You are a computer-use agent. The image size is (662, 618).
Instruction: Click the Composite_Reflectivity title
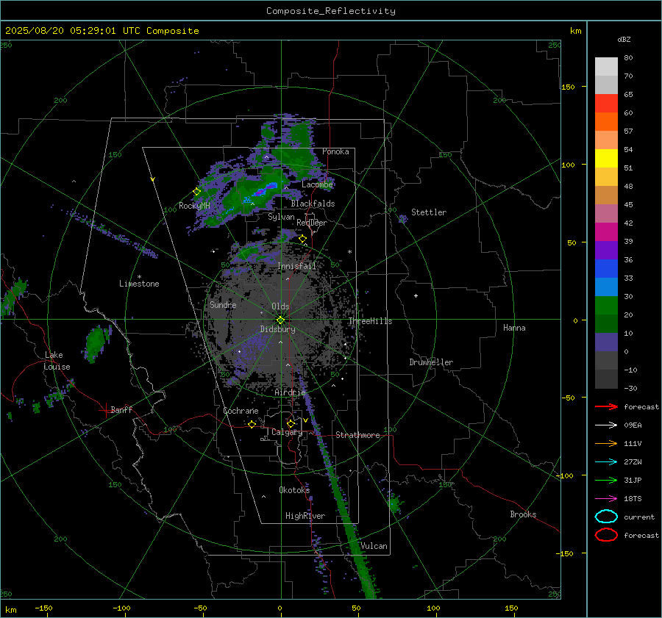coord(330,11)
